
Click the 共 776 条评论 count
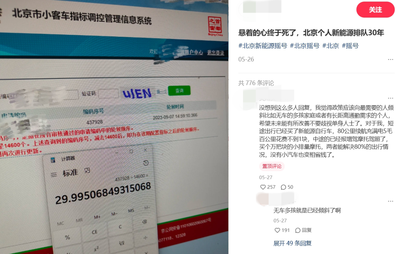pyautogui.click(x=256, y=83)
